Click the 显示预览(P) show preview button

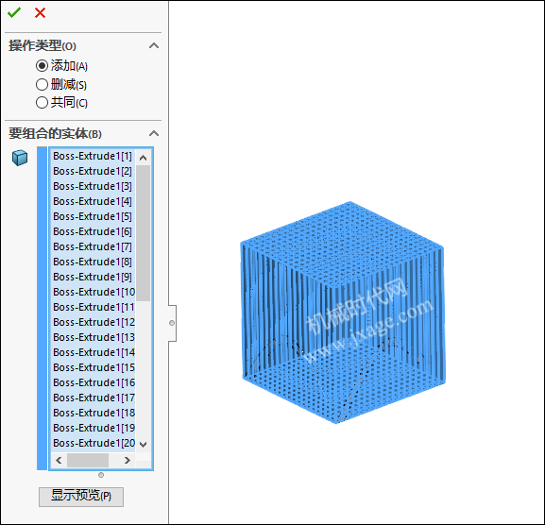point(81,497)
